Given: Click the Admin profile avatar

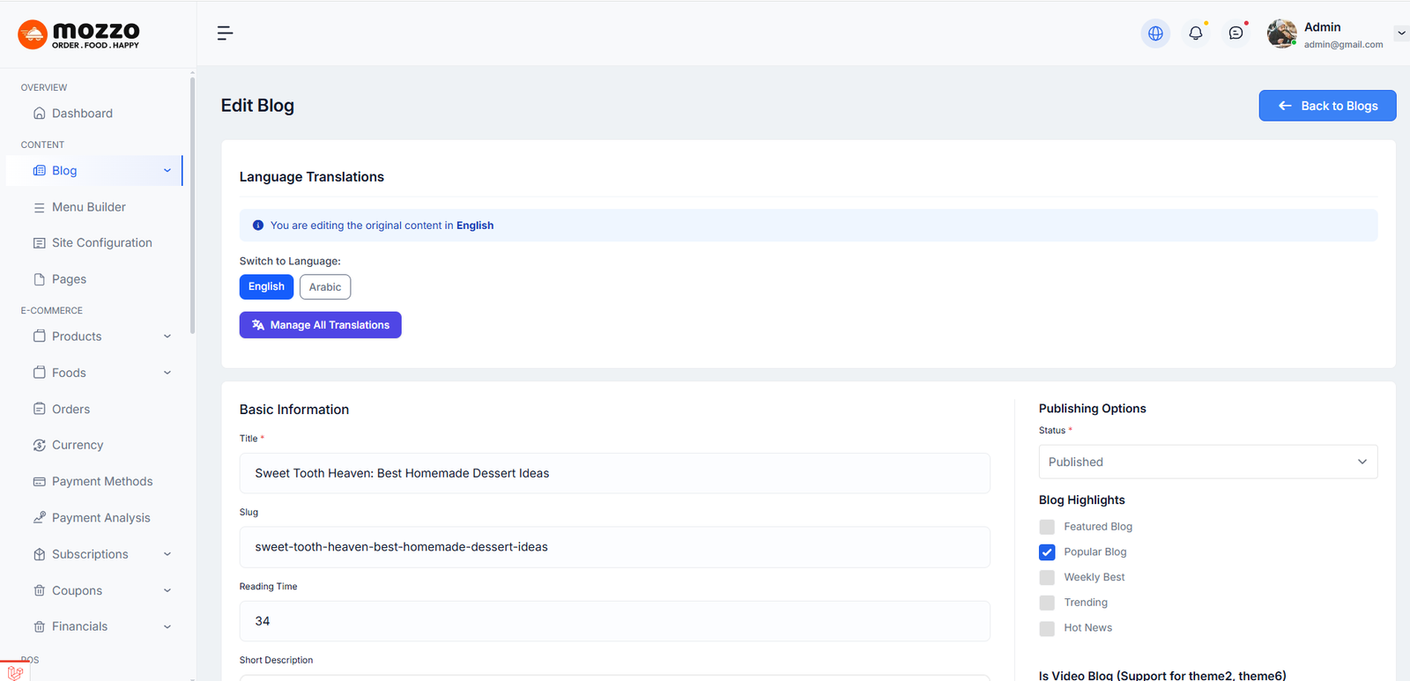Looking at the screenshot, I should tap(1281, 33).
